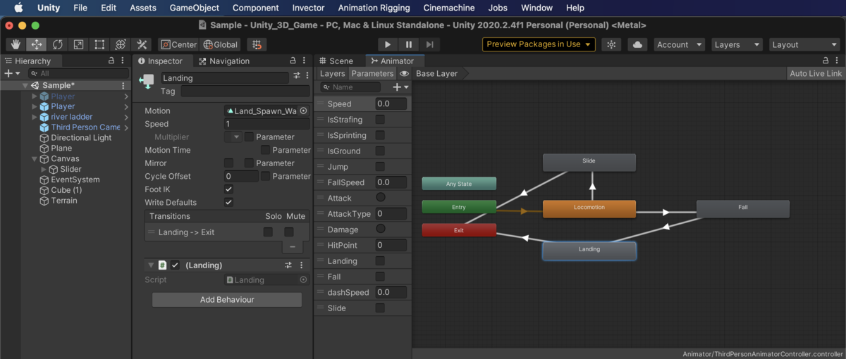Image resolution: width=846 pixels, height=359 pixels.
Task: Lock the Hierarchy panel
Action: (x=111, y=61)
